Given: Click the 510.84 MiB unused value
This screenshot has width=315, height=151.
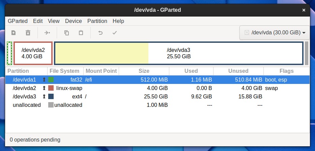Looking at the screenshot, I should pyautogui.click(x=249, y=80).
